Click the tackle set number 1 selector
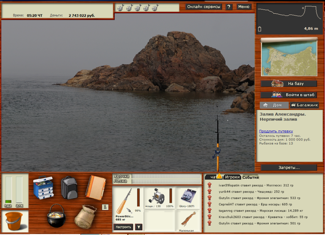This screenshot has width=325, height=235. click(105, 207)
